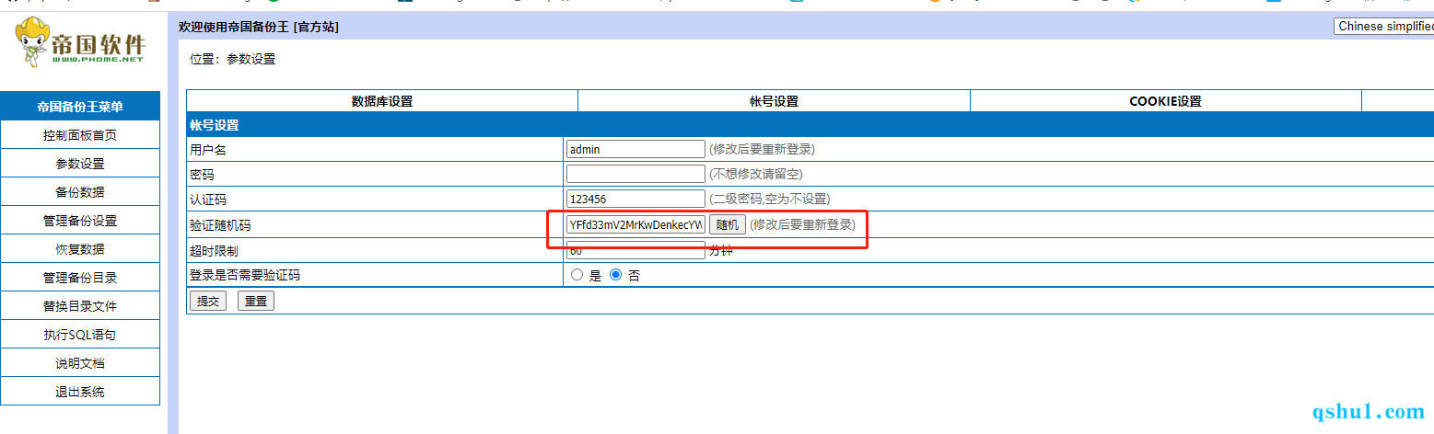
Task: Click the 随机 button
Action: (x=728, y=224)
